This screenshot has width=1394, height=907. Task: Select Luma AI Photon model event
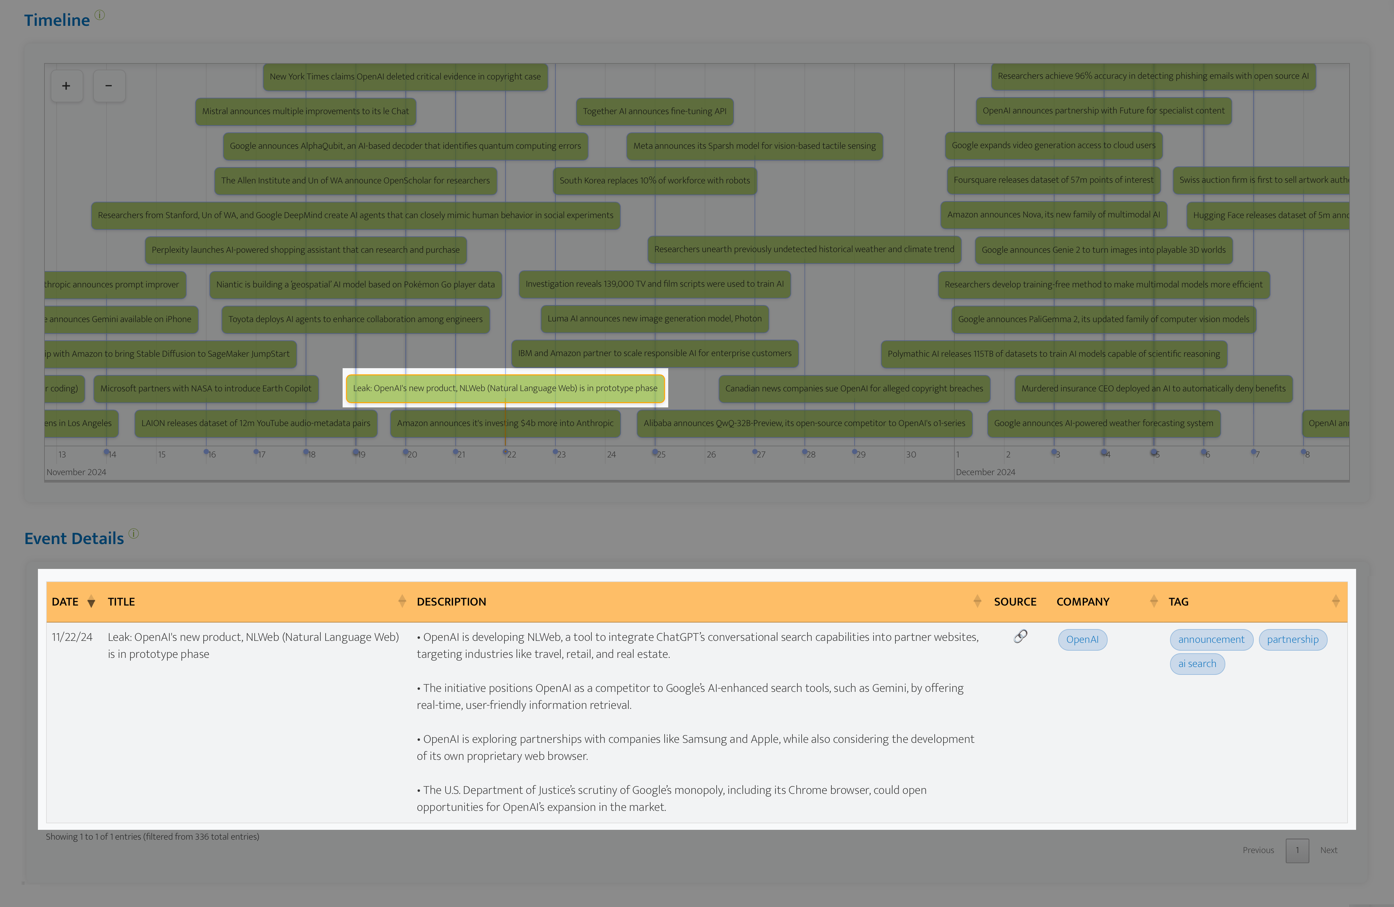coord(655,319)
